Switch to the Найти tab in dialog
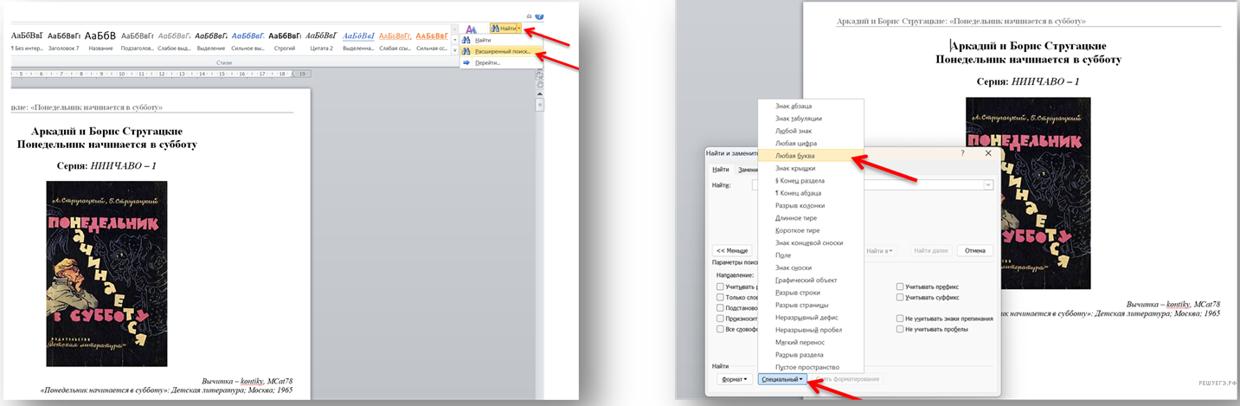The height and width of the screenshot is (406, 1240). tap(720, 170)
